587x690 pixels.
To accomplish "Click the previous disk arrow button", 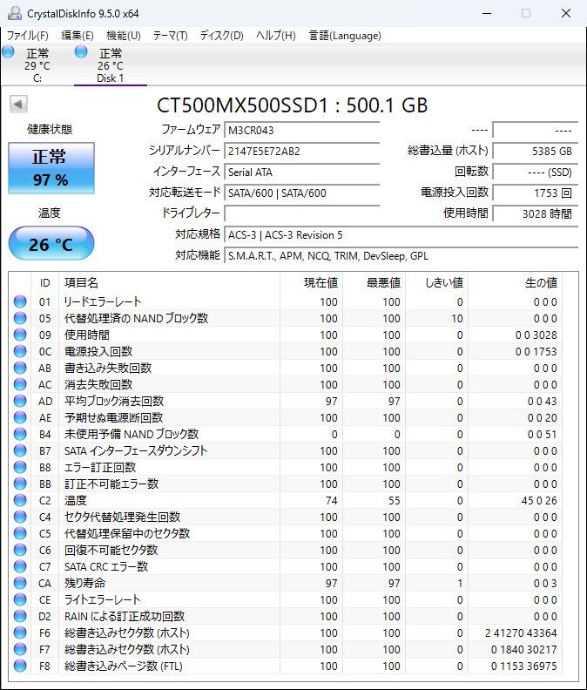I will pos(18,105).
